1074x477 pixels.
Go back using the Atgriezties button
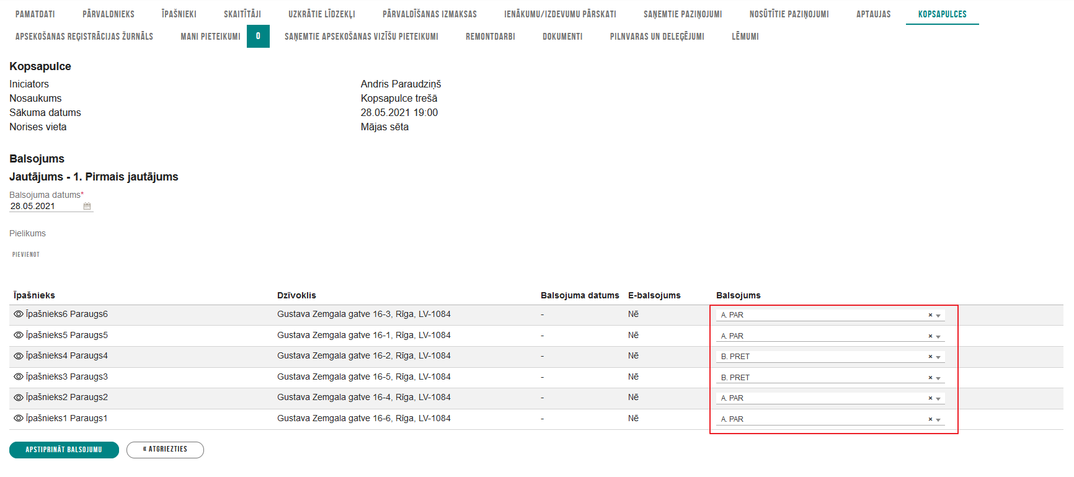165,450
